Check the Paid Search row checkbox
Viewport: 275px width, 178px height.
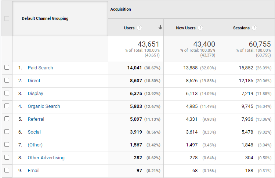click(7, 67)
